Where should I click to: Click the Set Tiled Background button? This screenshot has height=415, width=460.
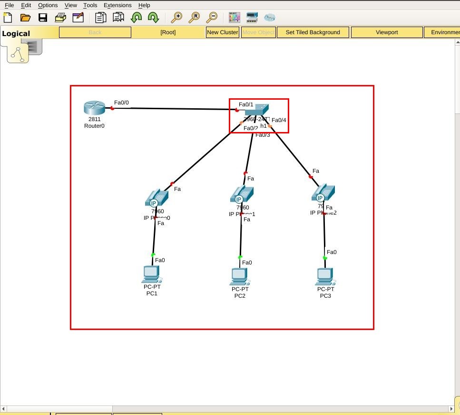[x=313, y=32]
